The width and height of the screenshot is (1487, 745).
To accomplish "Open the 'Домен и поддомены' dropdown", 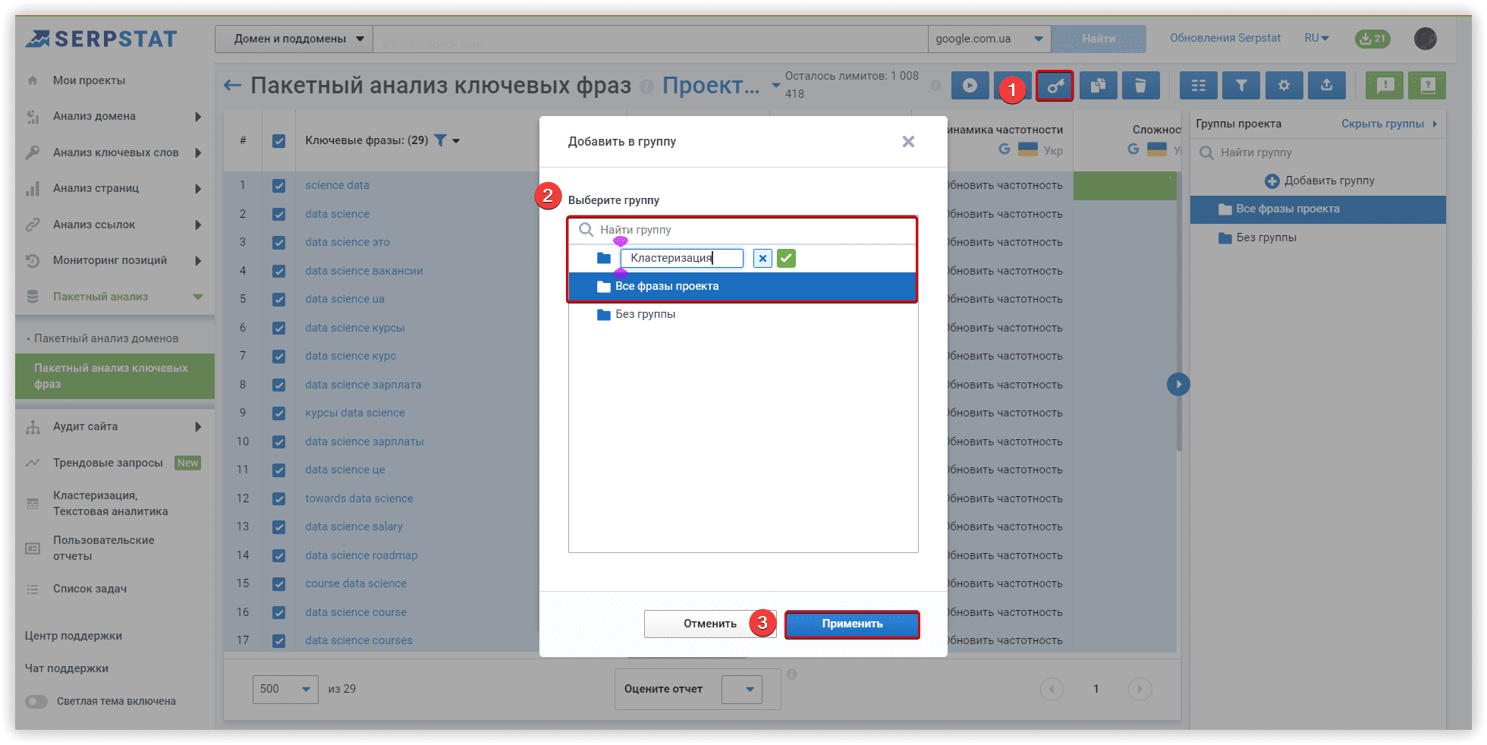I will [x=298, y=39].
